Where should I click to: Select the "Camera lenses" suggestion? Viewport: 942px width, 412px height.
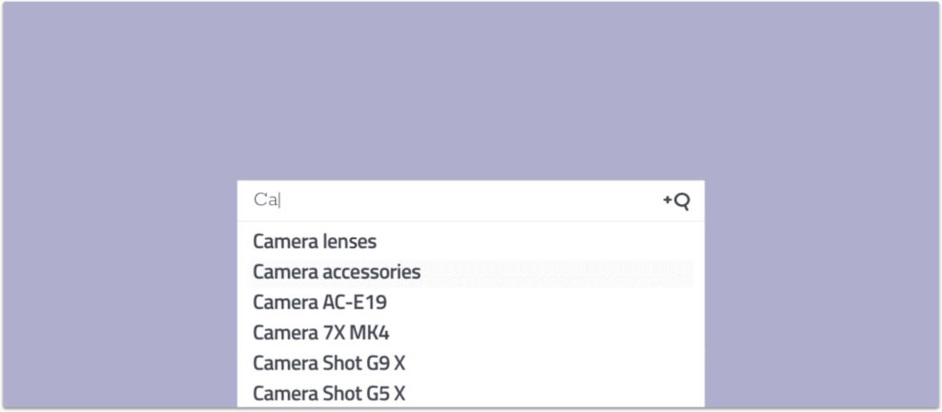click(315, 242)
